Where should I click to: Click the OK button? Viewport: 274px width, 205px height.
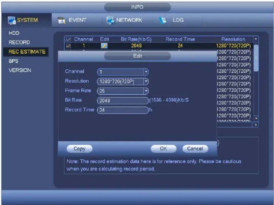(x=163, y=149)
